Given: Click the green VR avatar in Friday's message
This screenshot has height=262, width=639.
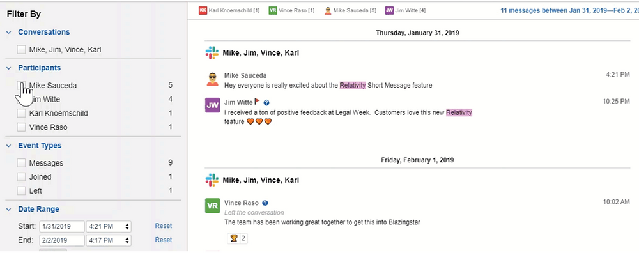Looking at the screenshot, I should point(212,206).
